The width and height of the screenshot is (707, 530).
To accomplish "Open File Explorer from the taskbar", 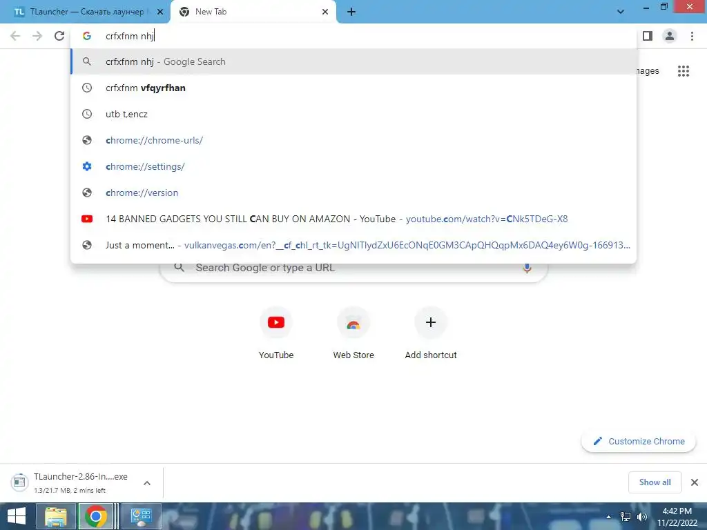I will [x=56, y=516].
